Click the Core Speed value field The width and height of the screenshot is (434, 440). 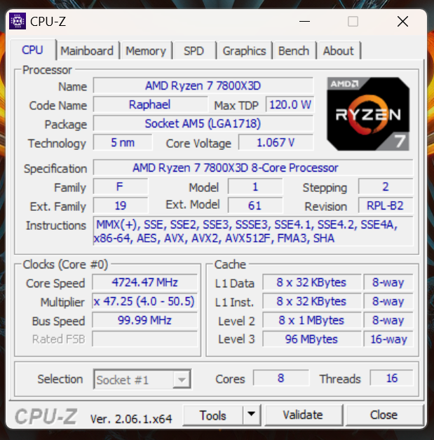coord(145,282)
